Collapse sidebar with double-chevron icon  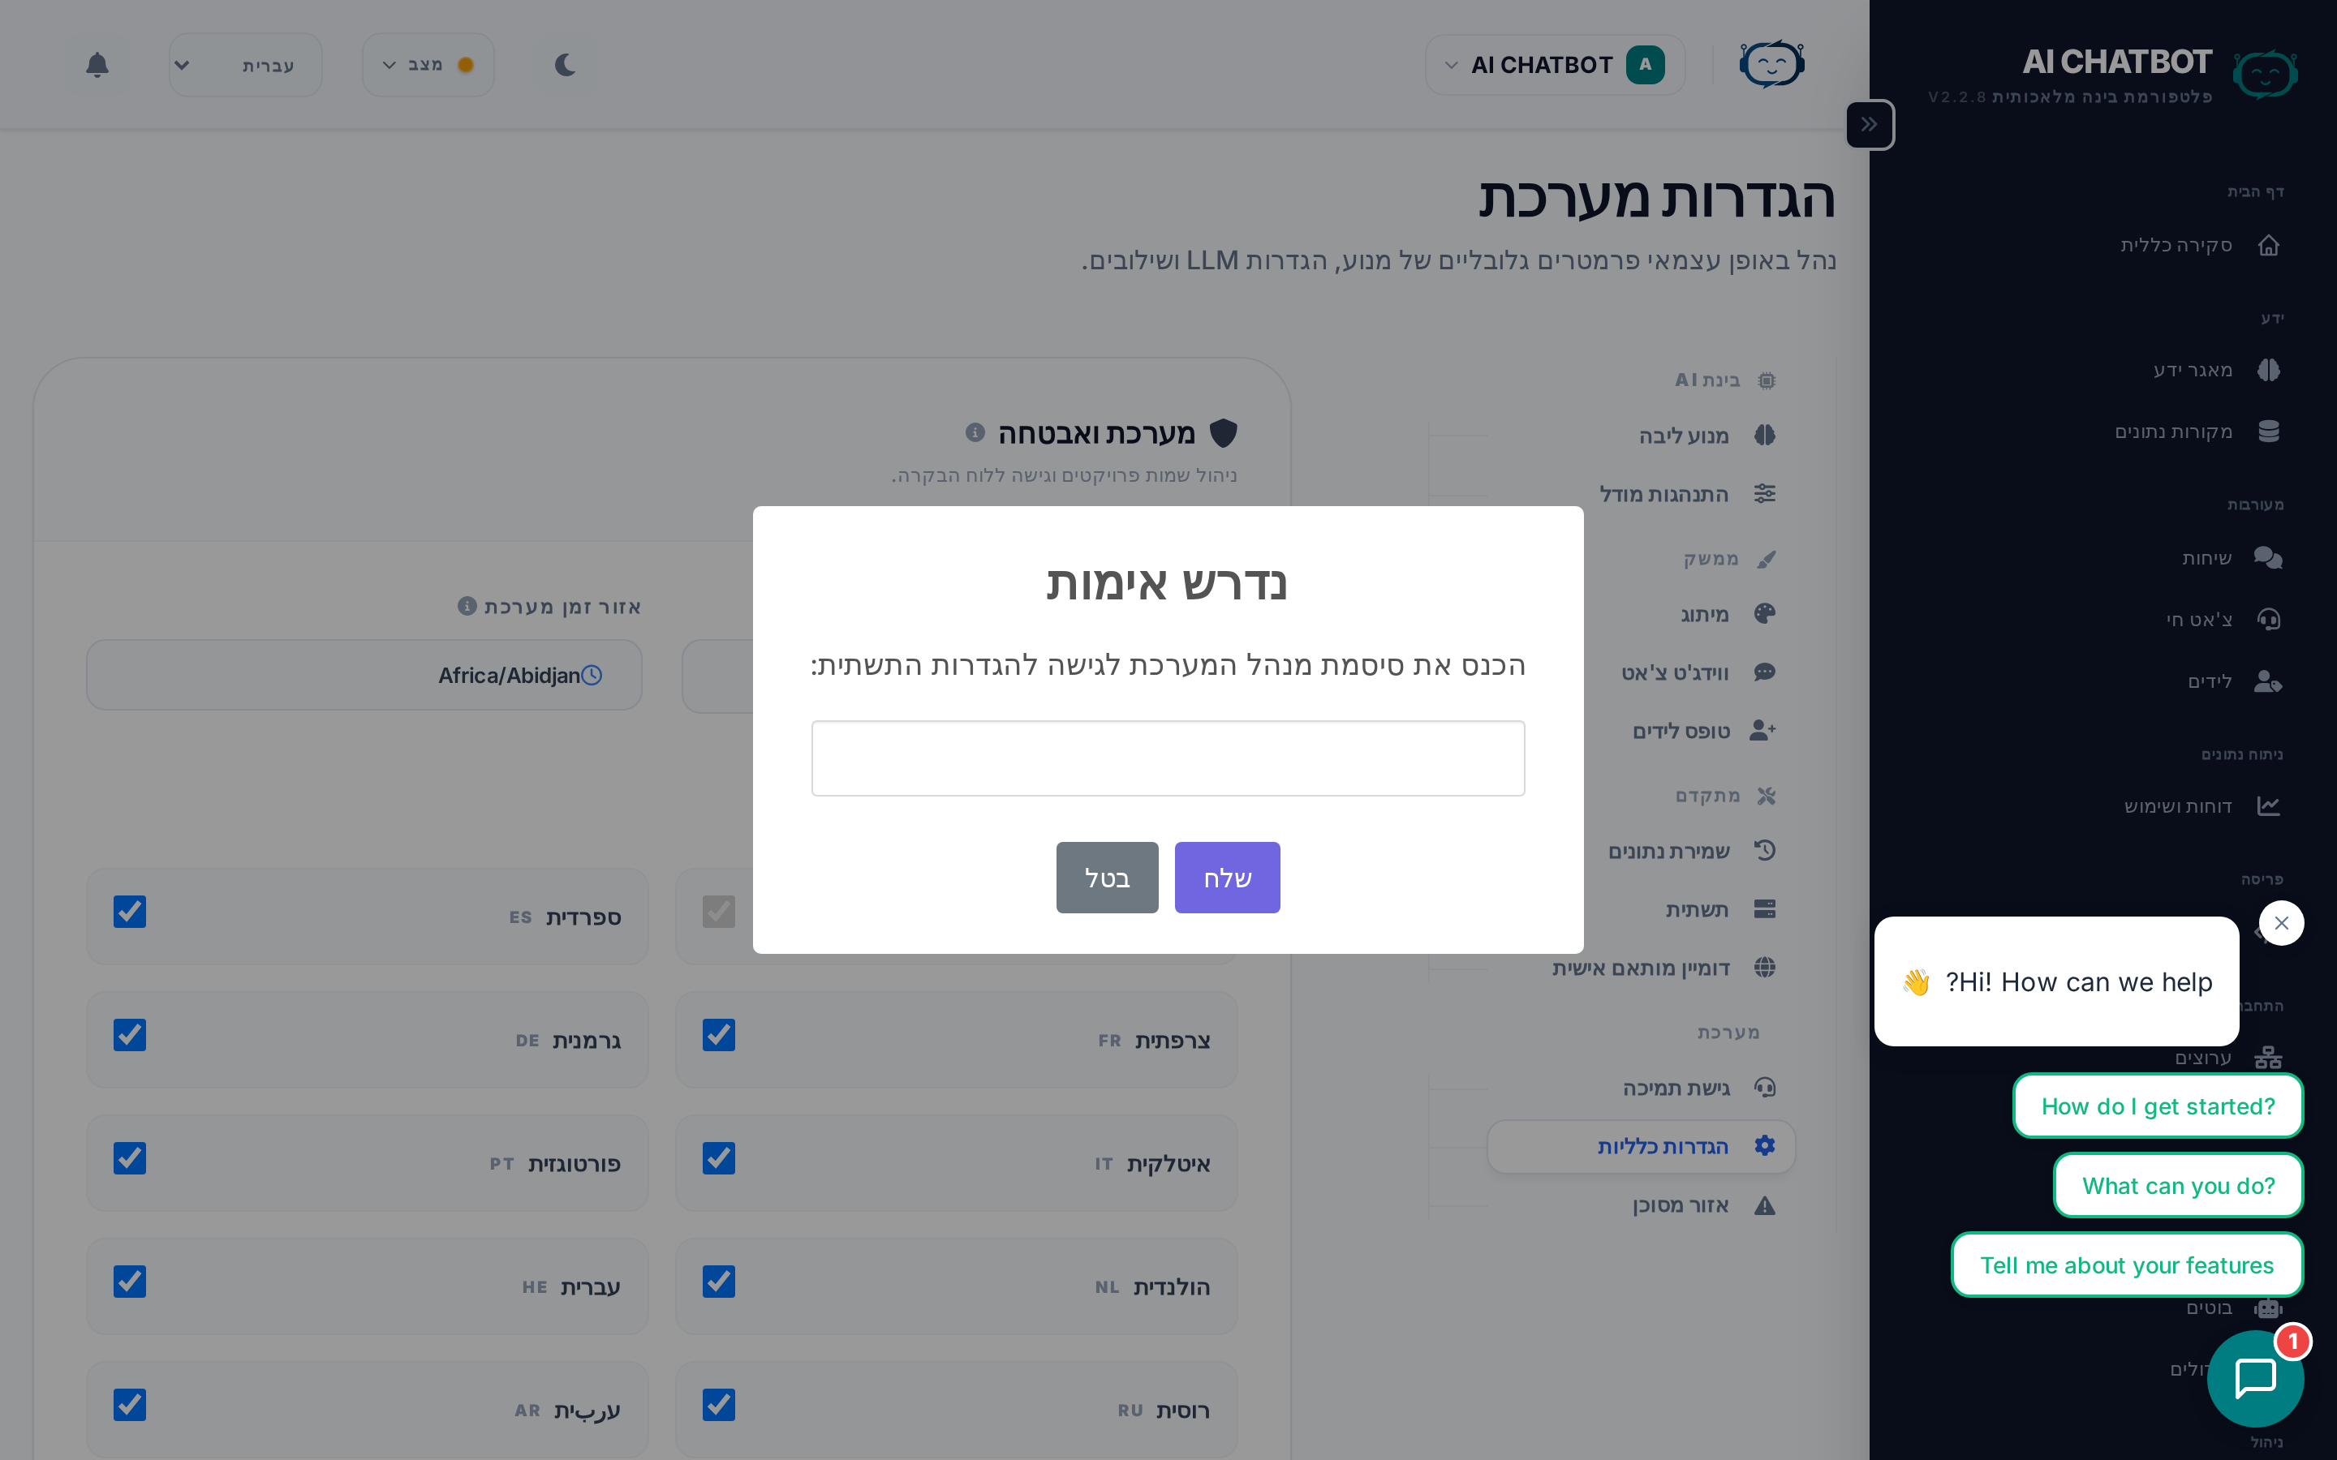point(1870,125)
